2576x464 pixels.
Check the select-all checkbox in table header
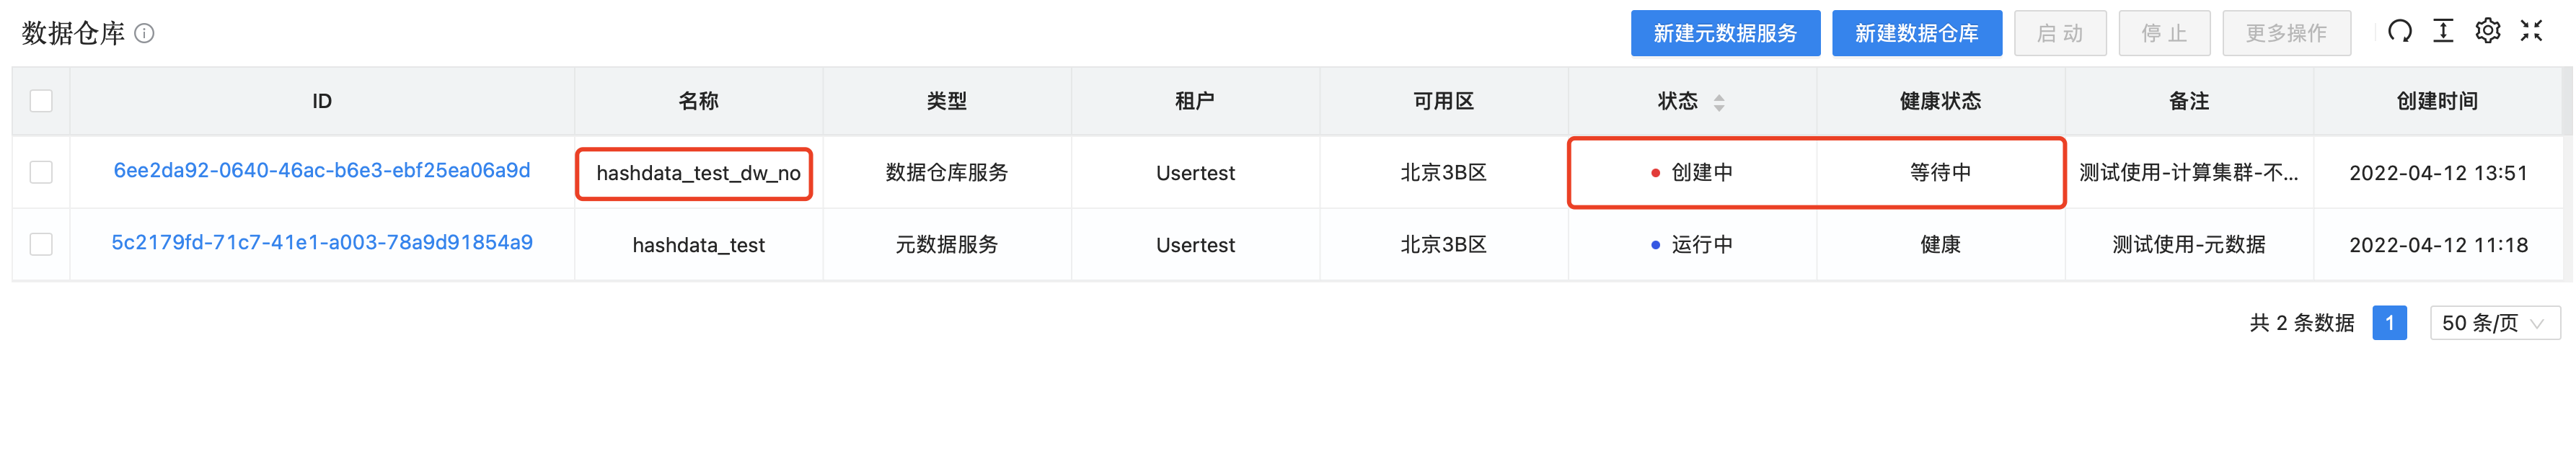coord(40,100)
